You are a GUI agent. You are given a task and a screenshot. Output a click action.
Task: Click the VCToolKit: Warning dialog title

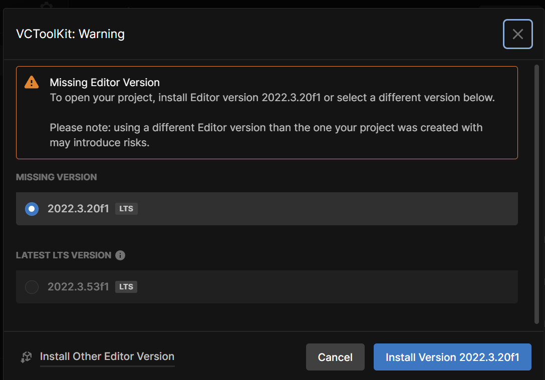70,34
